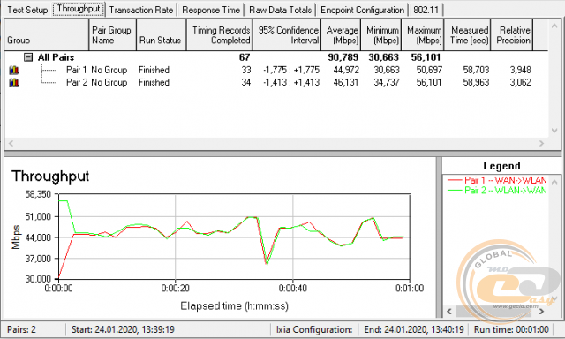Image resolution: width=565 pixels, height=339 pixels.
Task: Open the Response Time tab
Action: [x=211, y=10]
